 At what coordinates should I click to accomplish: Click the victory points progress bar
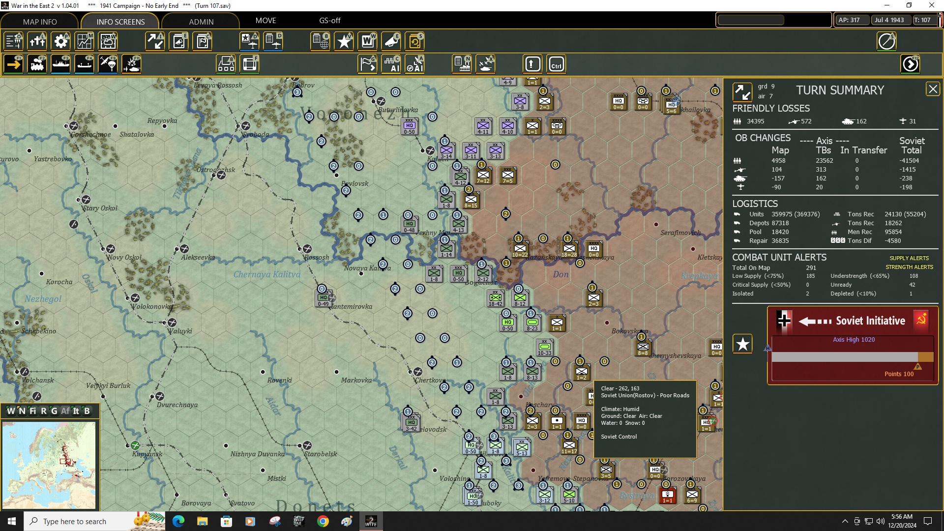(x=852, y=357)
